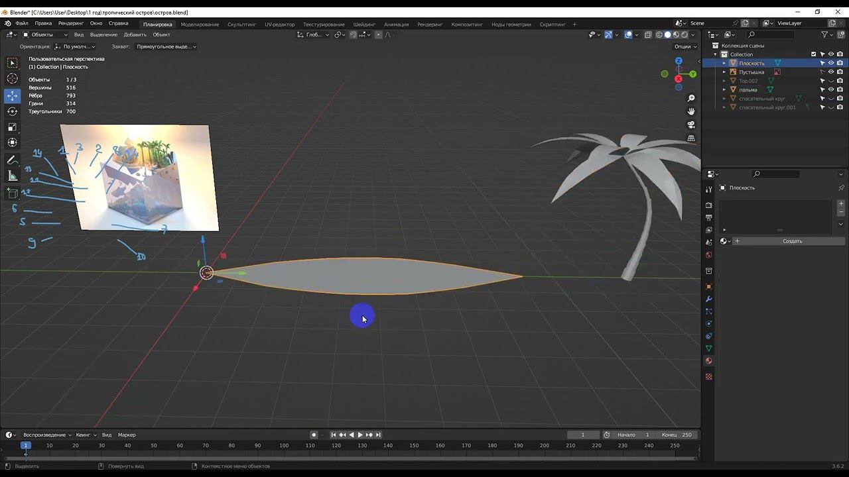Open the Справка menu
Screen dimensions: 849x477
coord(119,23)
